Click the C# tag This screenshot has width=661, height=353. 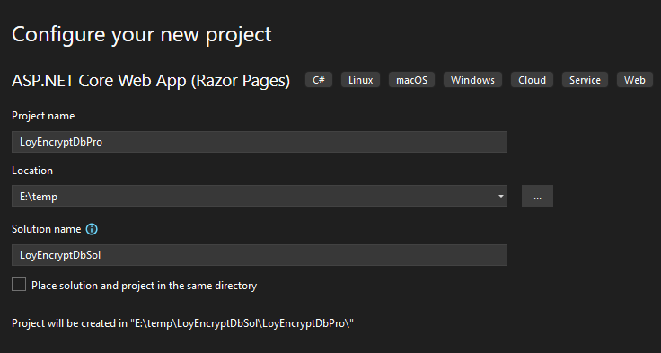tap(319, 80)
